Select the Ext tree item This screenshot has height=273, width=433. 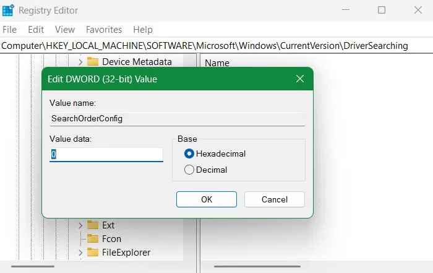pos(108,225)
